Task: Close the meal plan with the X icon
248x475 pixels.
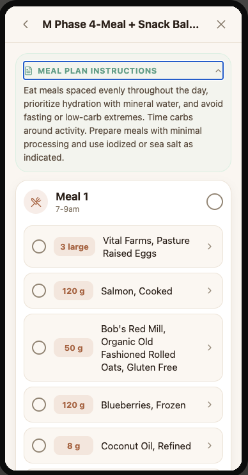Action: [x=221, y=24]
